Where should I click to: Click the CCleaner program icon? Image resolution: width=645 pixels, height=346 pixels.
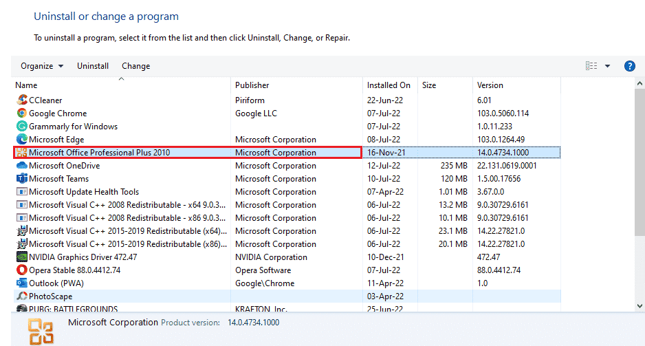point(21,100)
